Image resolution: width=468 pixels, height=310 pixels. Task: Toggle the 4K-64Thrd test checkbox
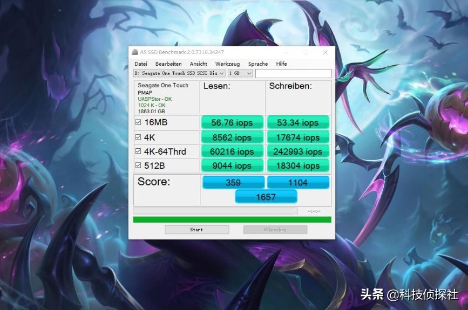138,151
